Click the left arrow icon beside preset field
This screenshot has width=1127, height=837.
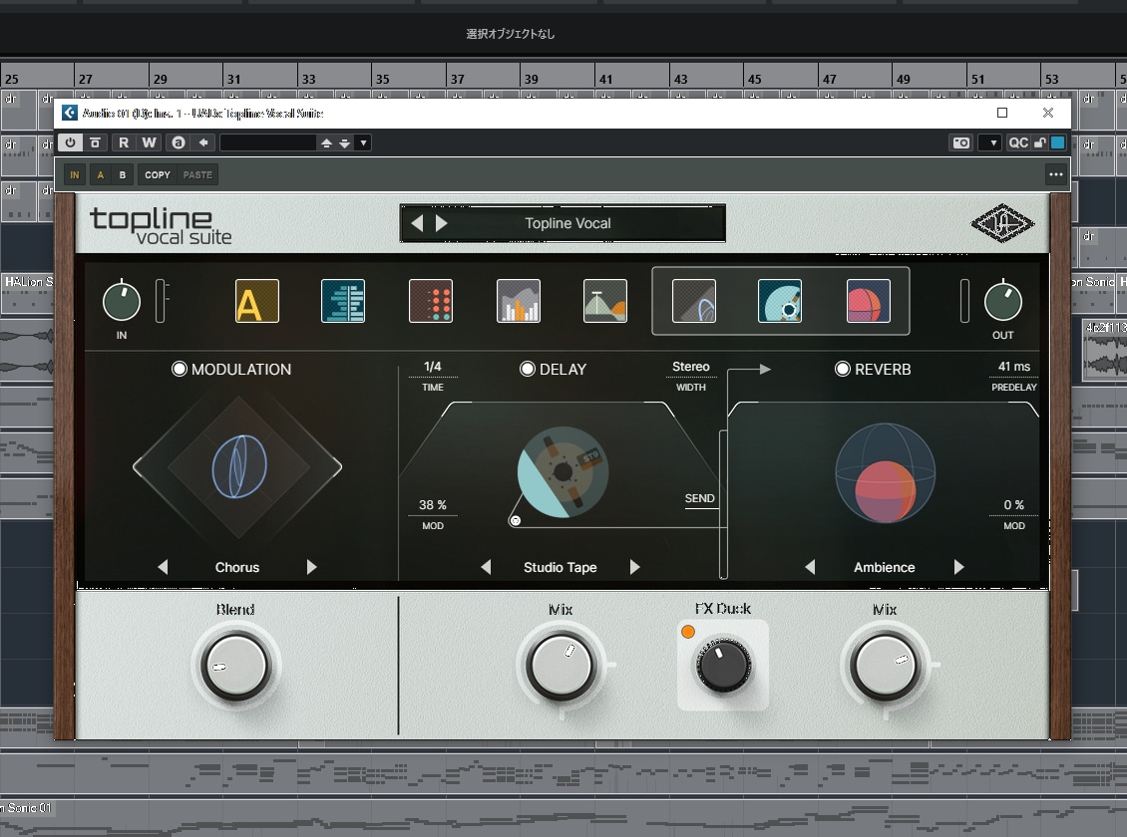pos(203,142)
